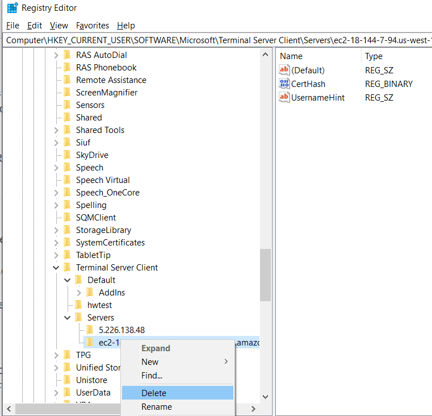This screenshot has height=416, width=432.
Task: Expand the RAS AutoDial key
Action: (x=56, y=55)
